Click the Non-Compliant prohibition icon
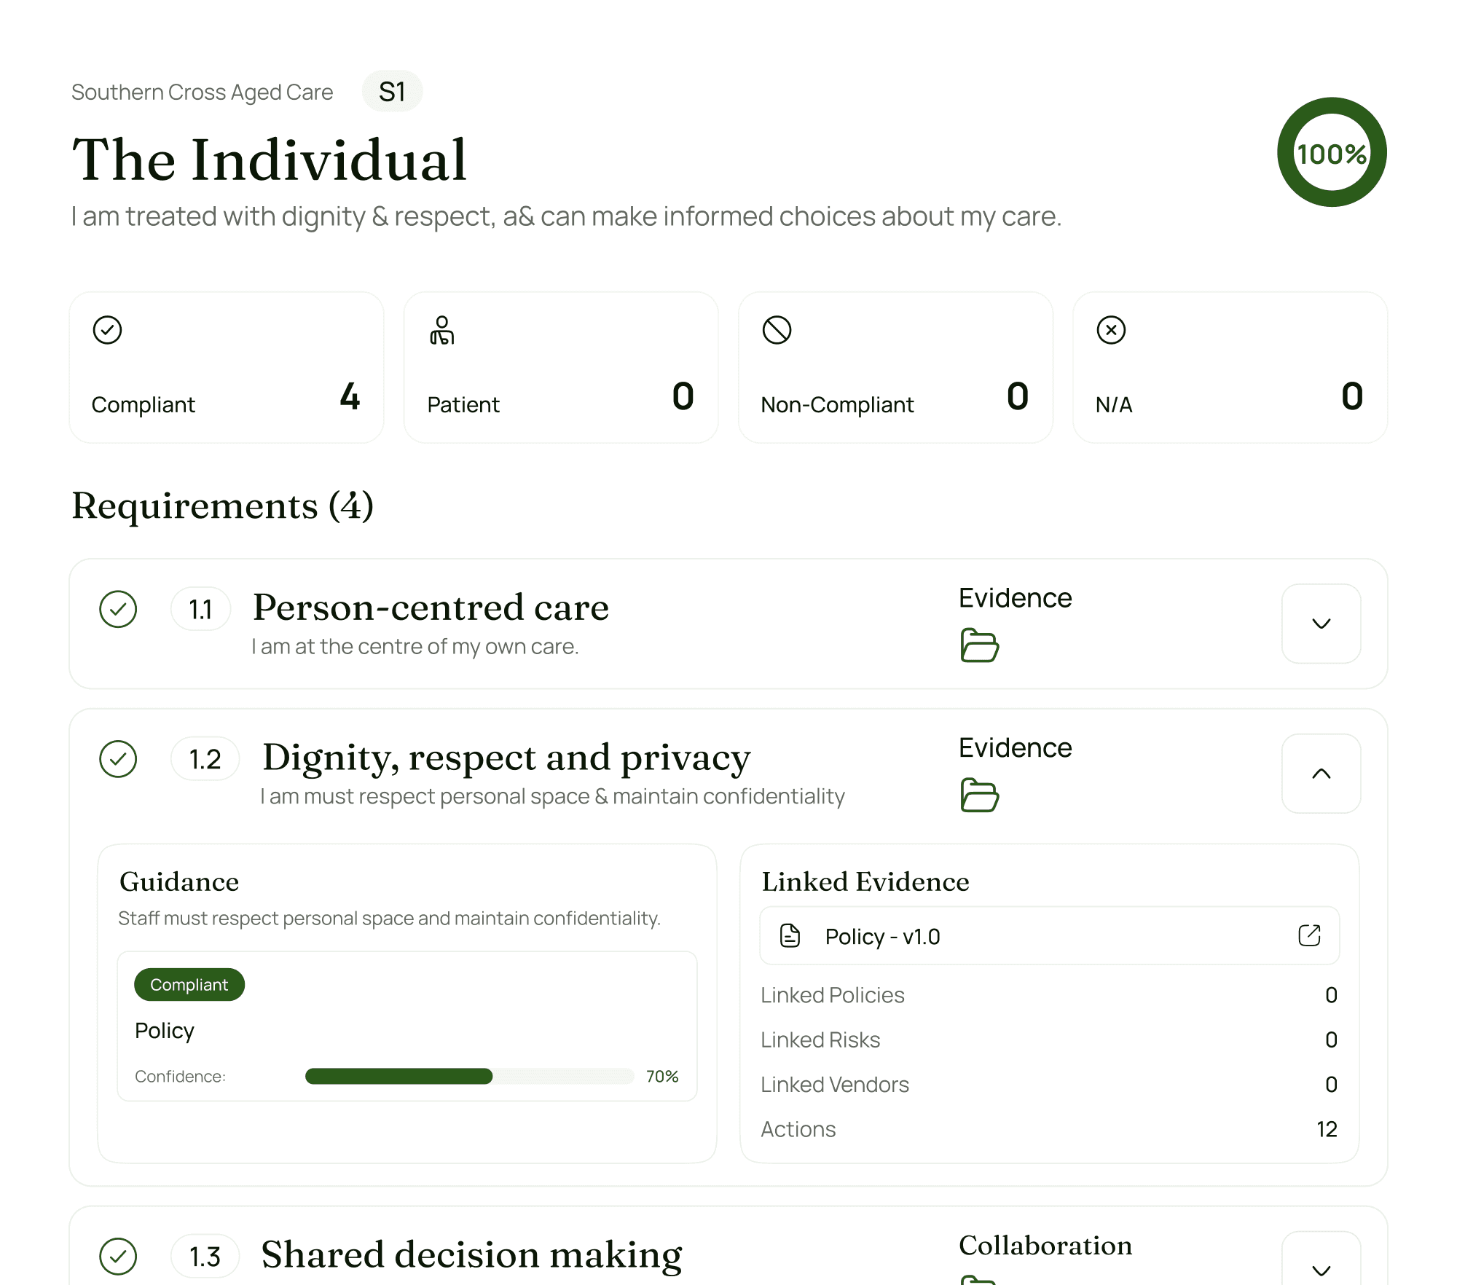1457x1285 pixels. [x=777, y=330]
